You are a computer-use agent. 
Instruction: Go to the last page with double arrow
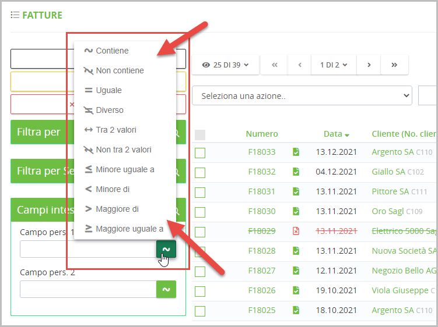pos(394,65)
